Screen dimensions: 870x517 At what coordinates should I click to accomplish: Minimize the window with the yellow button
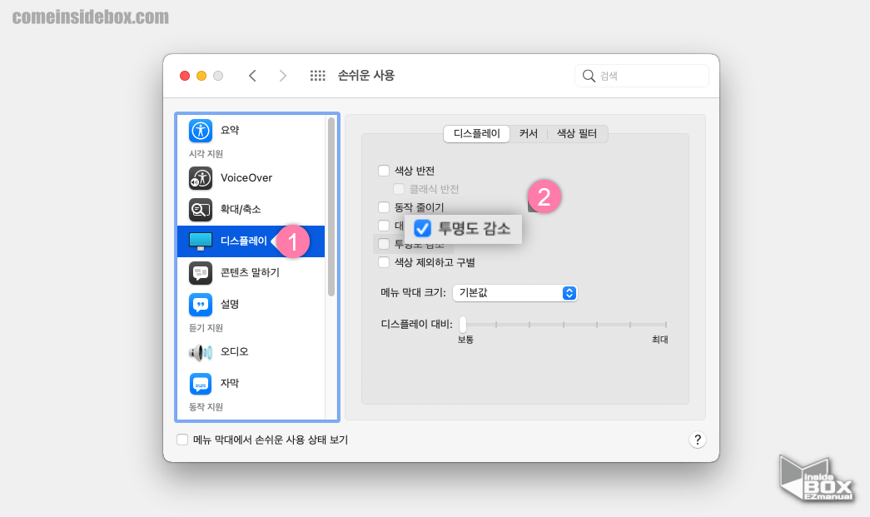pos(201,76)
